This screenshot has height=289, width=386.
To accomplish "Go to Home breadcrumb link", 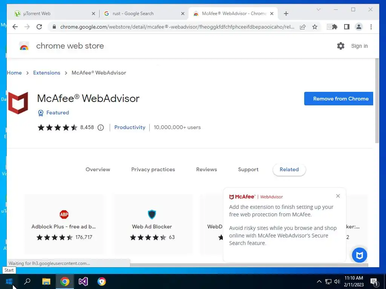I will (14, 73).
